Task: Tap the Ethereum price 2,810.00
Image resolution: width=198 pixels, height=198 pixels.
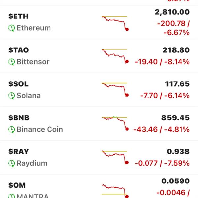Action: pyautogui.click(x=172, y=12)
